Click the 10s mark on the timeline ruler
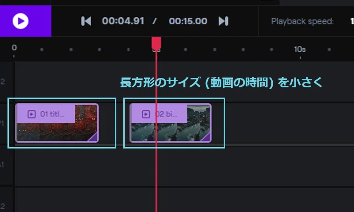Viewport: 354px width, 212px height. click(300, 49)
